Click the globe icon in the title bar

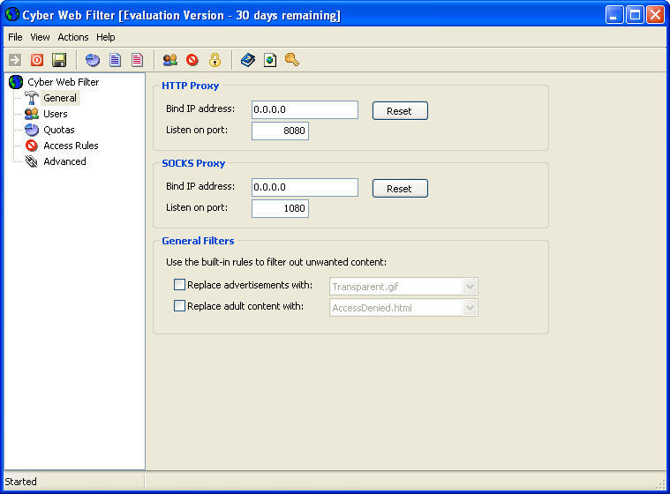click(12, 14)
